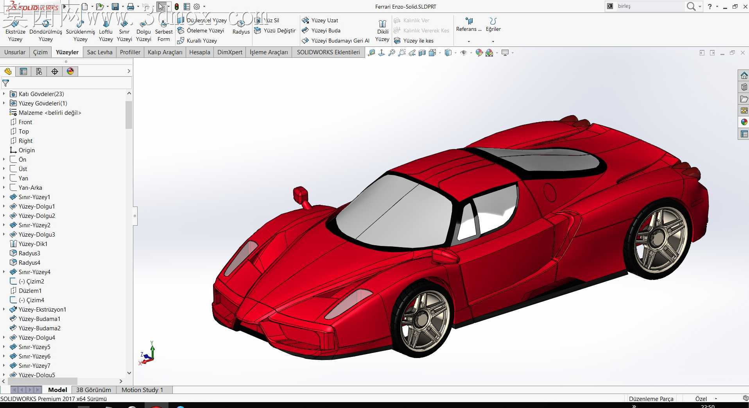Click Yüzeyi Buda command
Screen dimensions: 749x408
coord(321,30)
